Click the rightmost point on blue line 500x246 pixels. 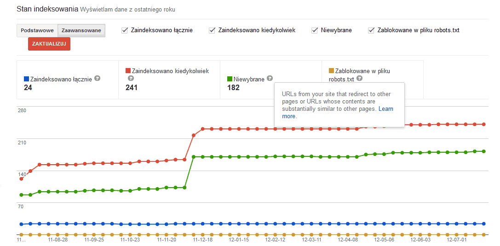pos(484,224)
